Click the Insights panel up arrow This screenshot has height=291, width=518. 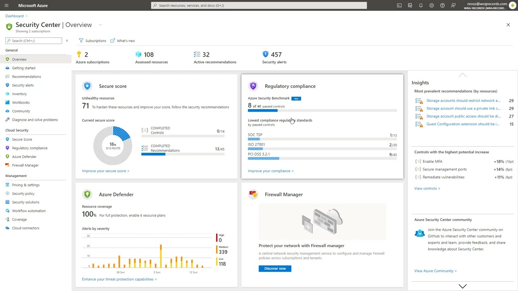click(463, 75)
